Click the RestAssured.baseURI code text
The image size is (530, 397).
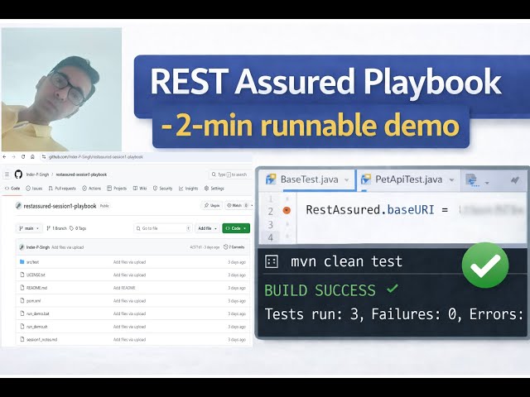[x=370, y=209]
